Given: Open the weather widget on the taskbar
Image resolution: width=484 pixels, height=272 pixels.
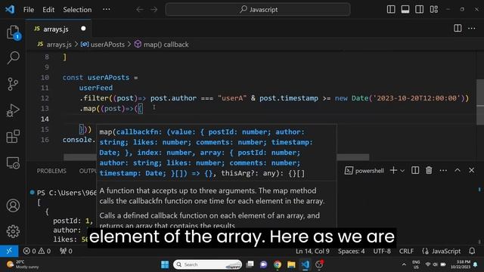Looking at the screenshot, I should click(x=23, y=264).
